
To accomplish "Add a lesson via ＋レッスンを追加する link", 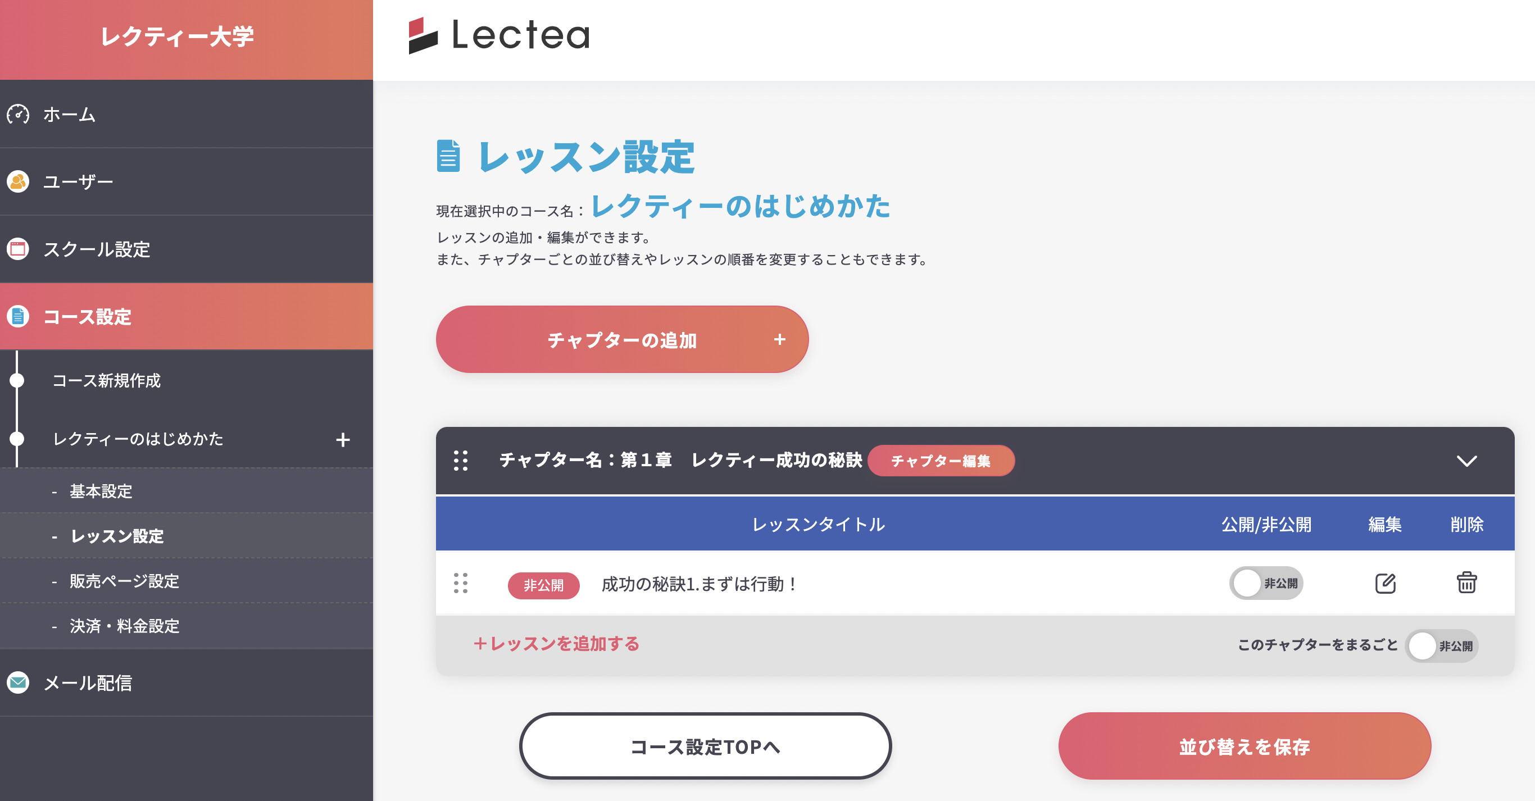I will coord(557,644).
